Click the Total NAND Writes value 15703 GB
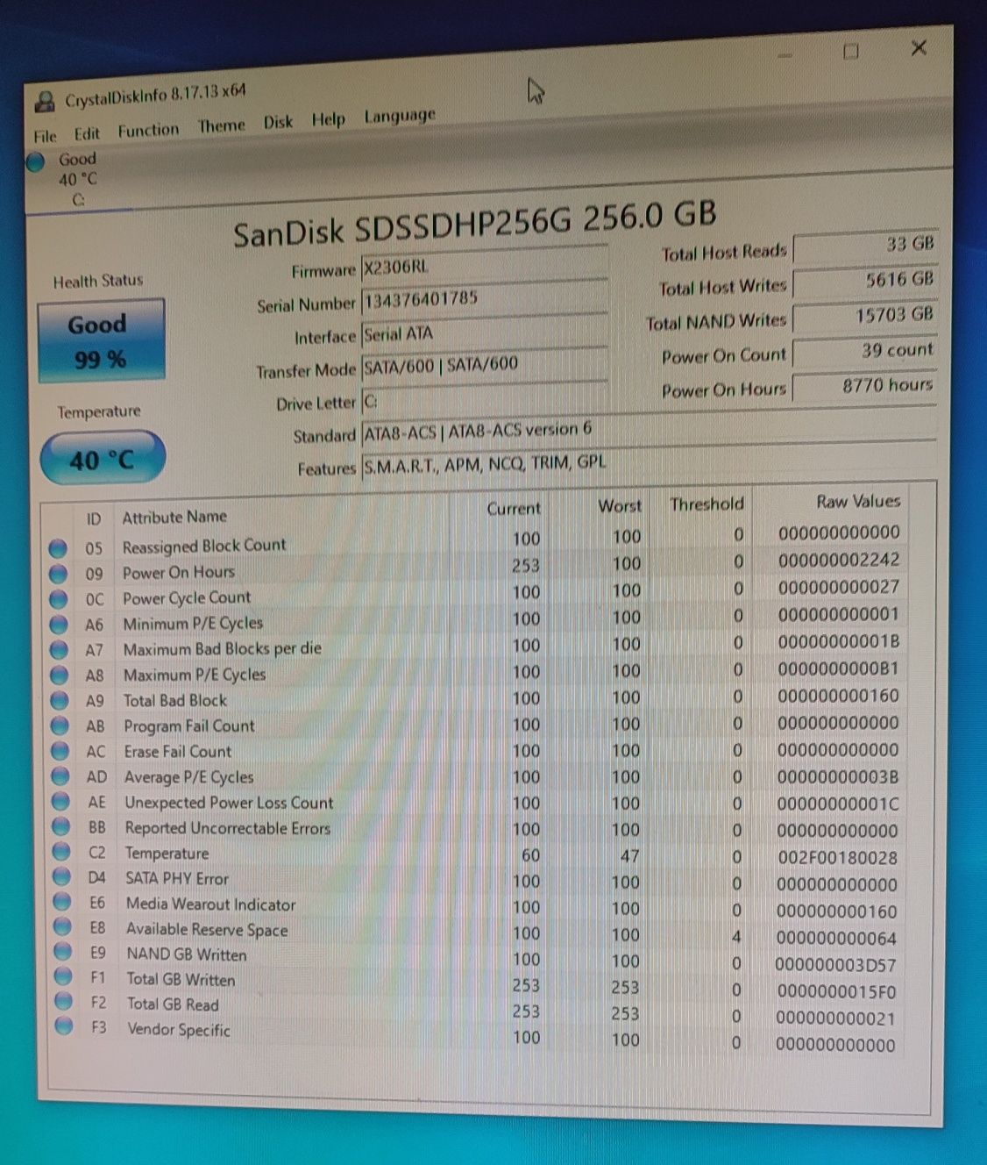Image resolution: width=987 pixels, height=1165 pixels. coord(865,315)
